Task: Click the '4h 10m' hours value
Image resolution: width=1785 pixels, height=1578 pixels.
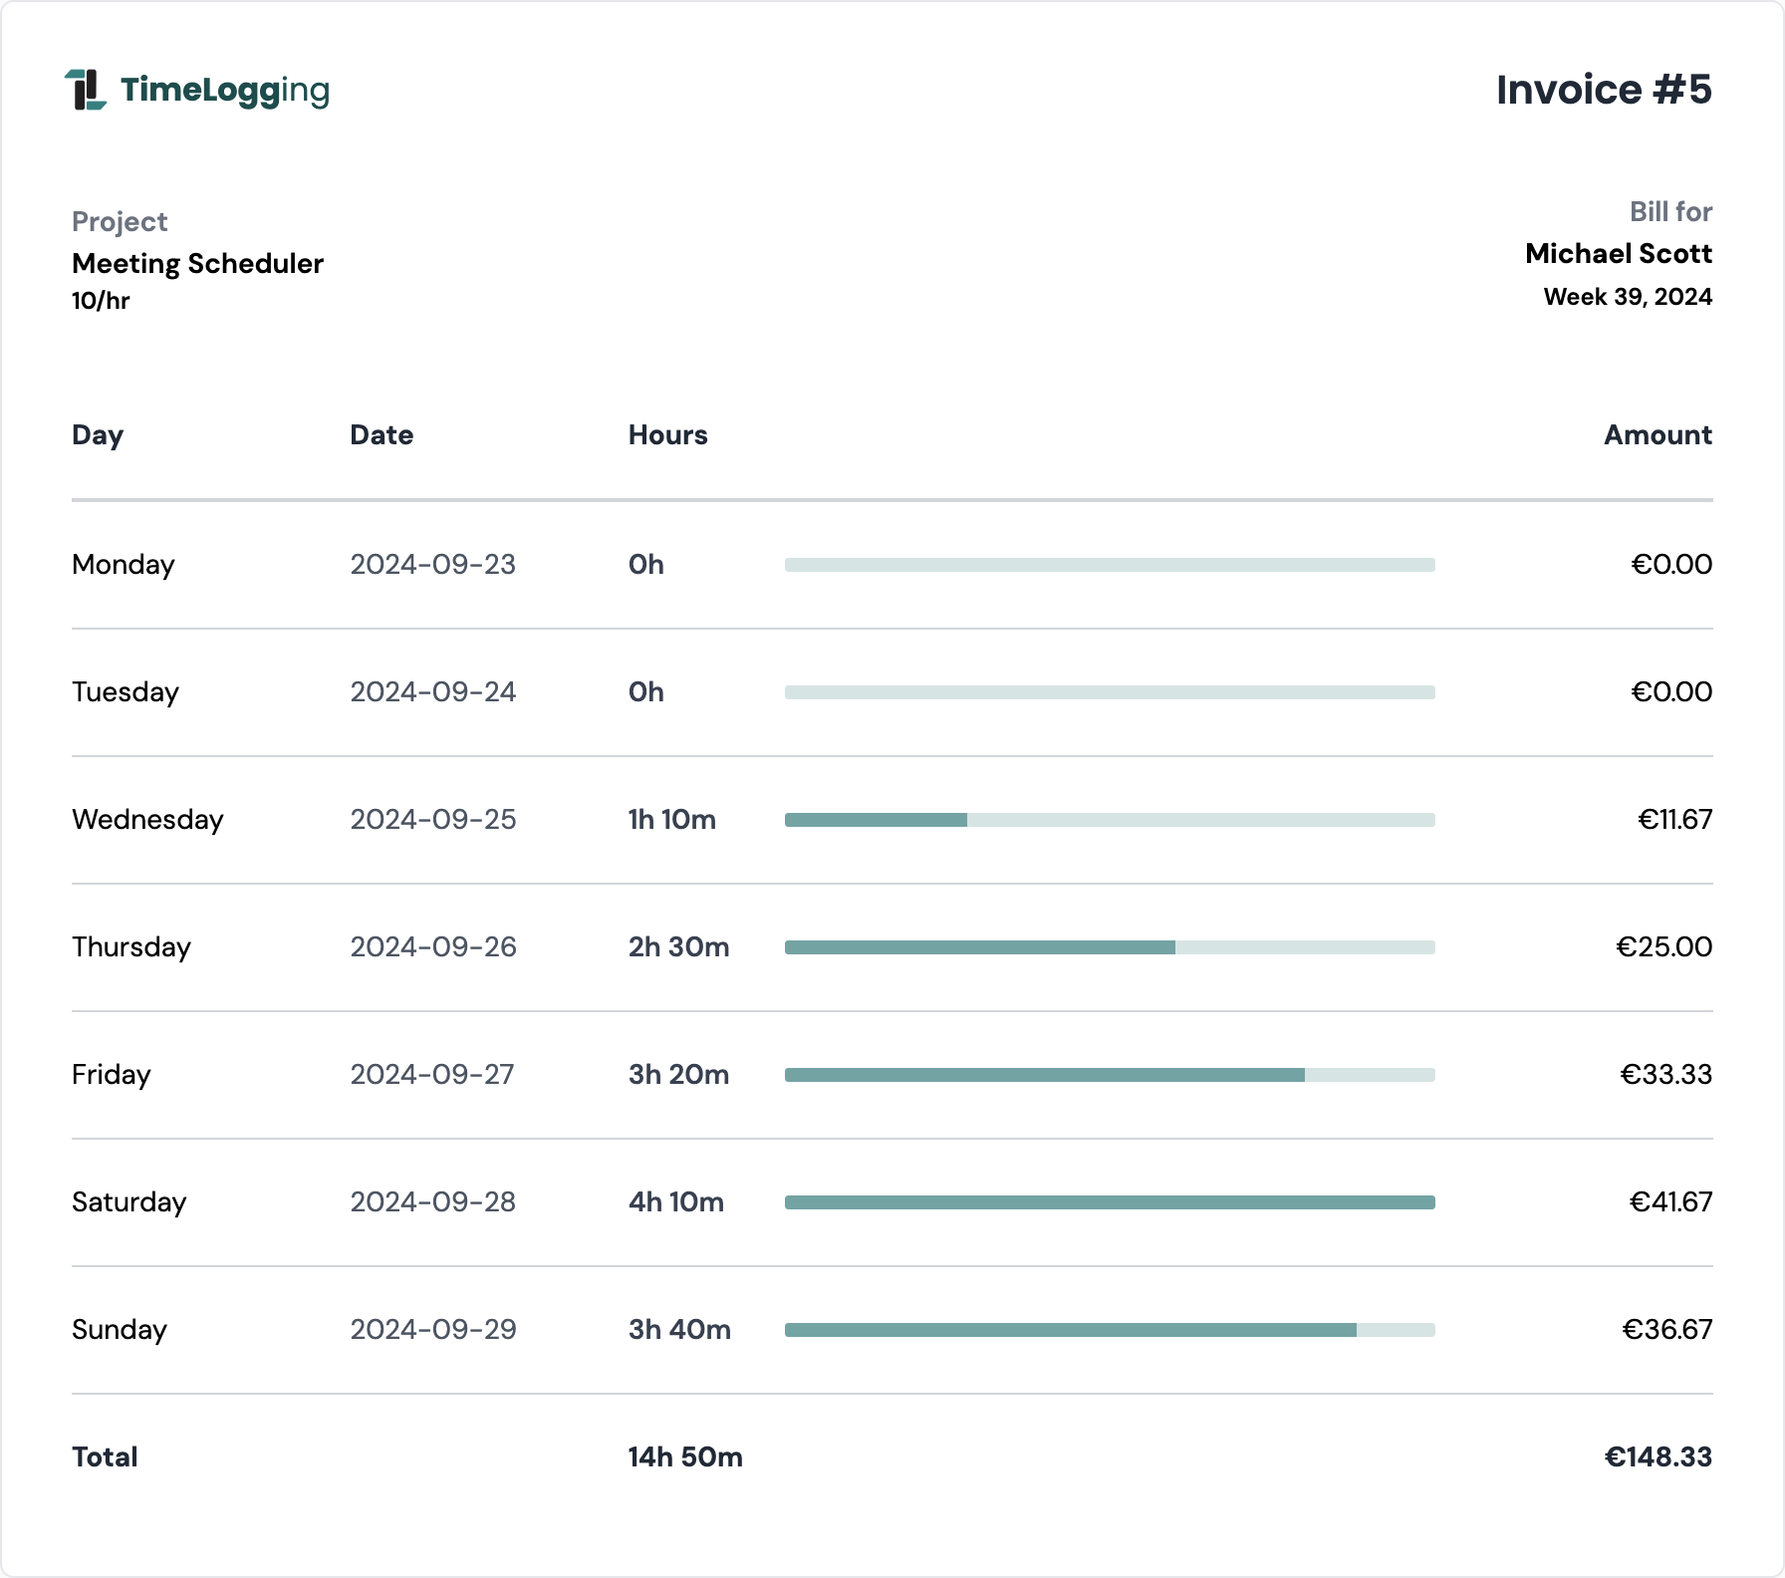Action: 675,1201
